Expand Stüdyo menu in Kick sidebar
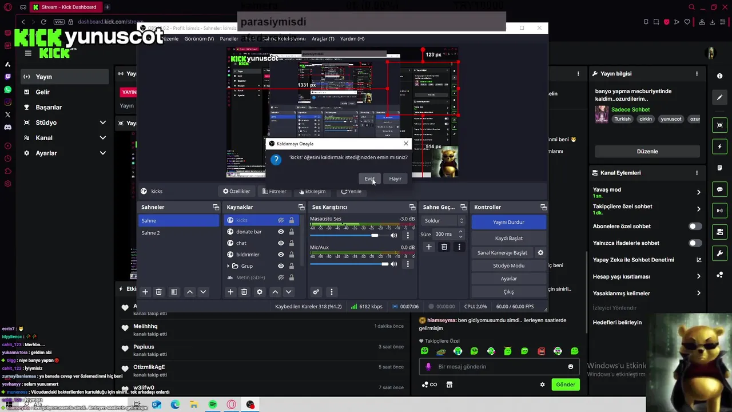This screenshot has width=732, height=412. (x=103, y=122)
